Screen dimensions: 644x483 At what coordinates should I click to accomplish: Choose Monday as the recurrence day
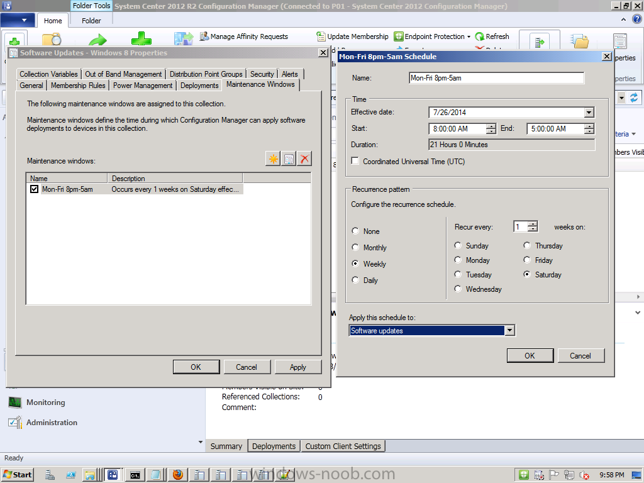(458, 260)
